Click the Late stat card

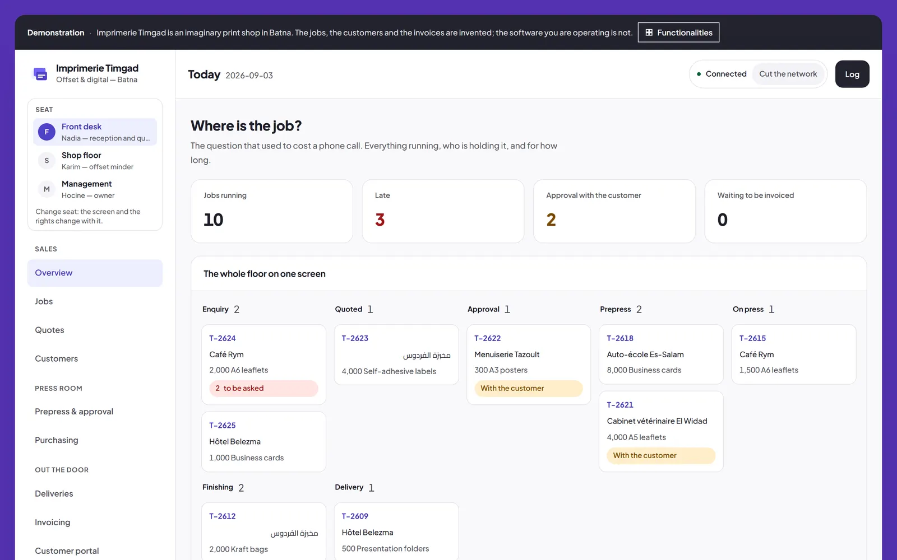(x=443, y=211)
